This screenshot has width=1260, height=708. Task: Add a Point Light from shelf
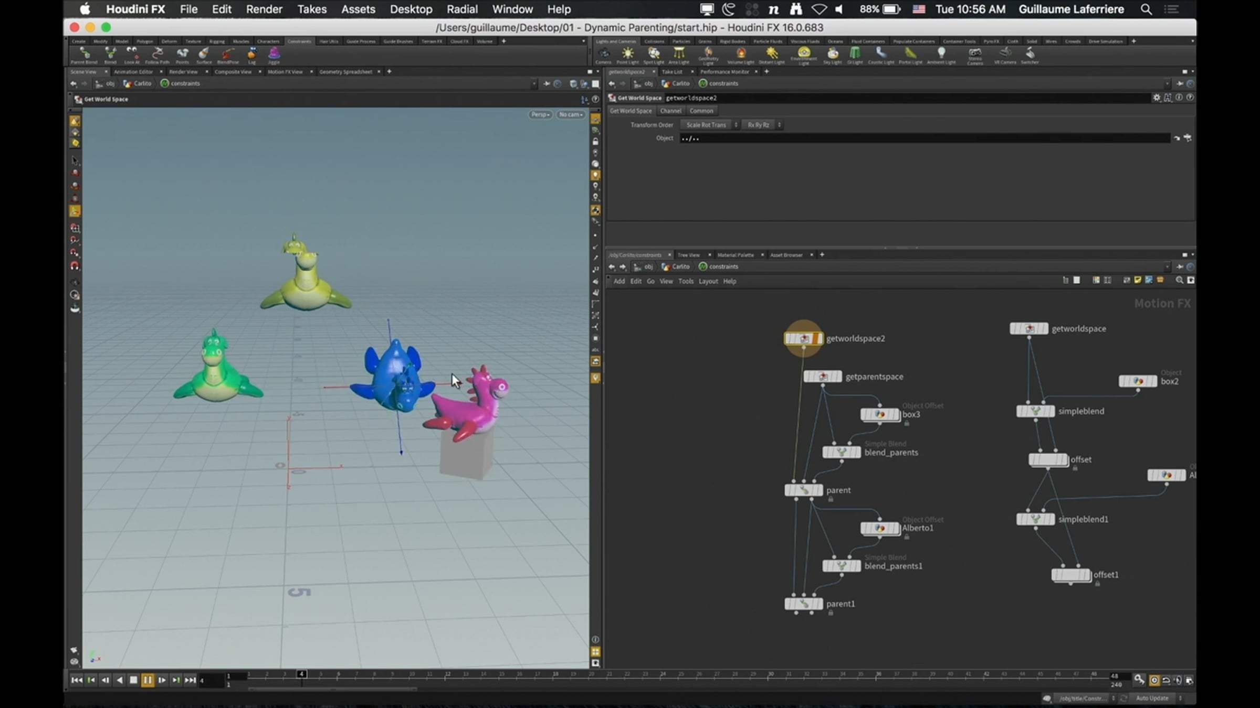(627, 55)
